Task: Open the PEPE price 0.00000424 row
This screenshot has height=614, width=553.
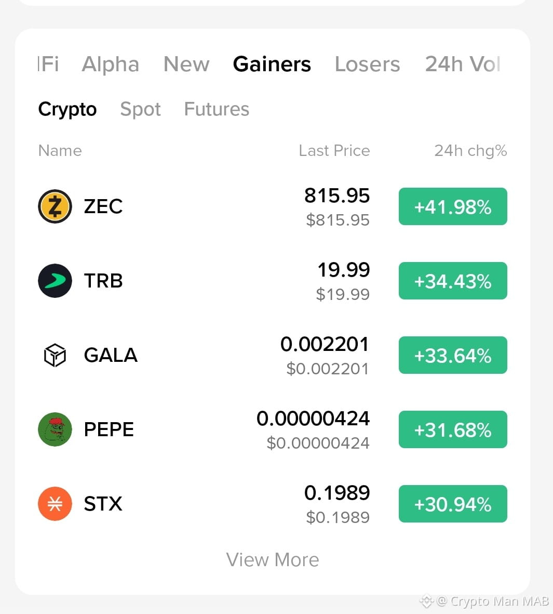Action: 273,429
